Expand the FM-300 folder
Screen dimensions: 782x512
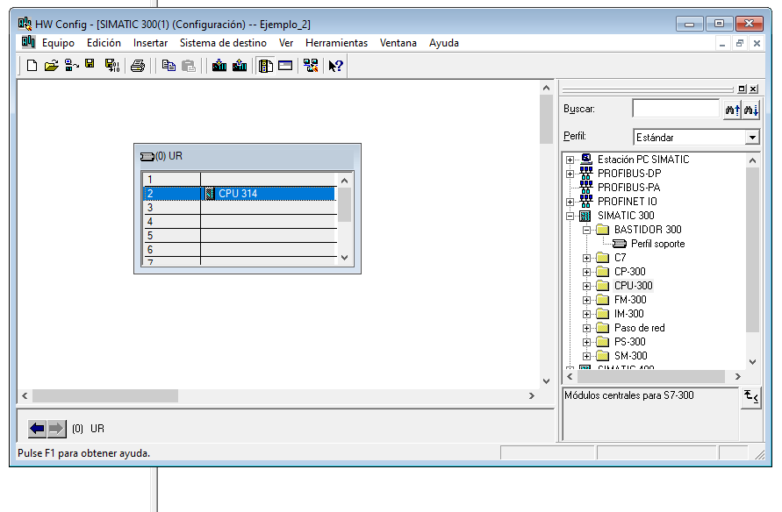[x=586, y=300]
